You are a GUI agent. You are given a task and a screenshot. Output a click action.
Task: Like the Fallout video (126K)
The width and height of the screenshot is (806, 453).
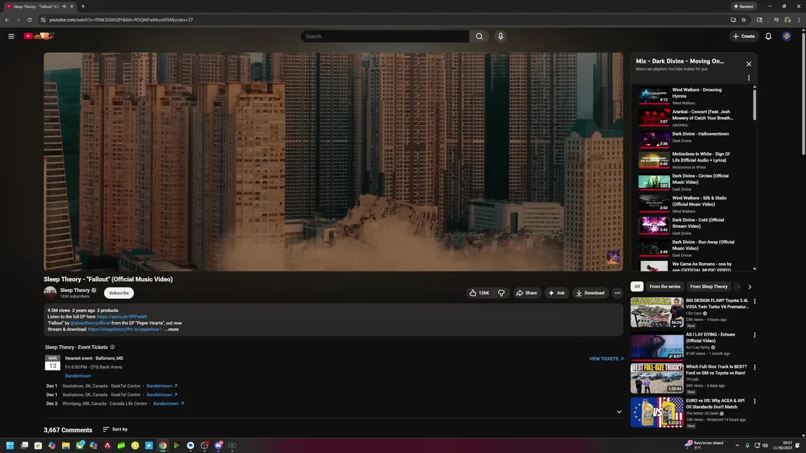click(479, 293)
